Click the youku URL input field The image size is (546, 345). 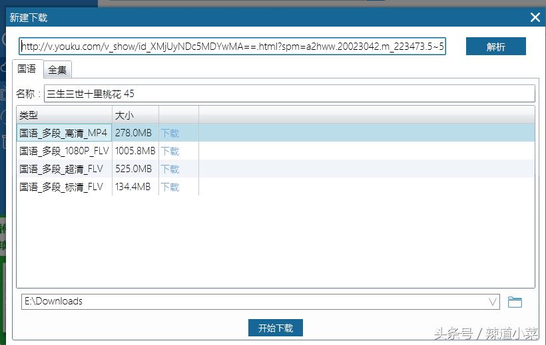pyautogui.click(x=232, y=47)
